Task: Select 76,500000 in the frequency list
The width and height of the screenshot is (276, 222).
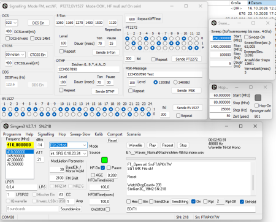Action: click(15, 164)
